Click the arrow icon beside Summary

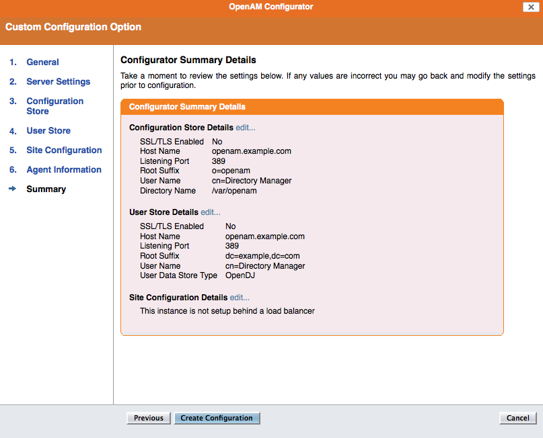coord(13,189)
